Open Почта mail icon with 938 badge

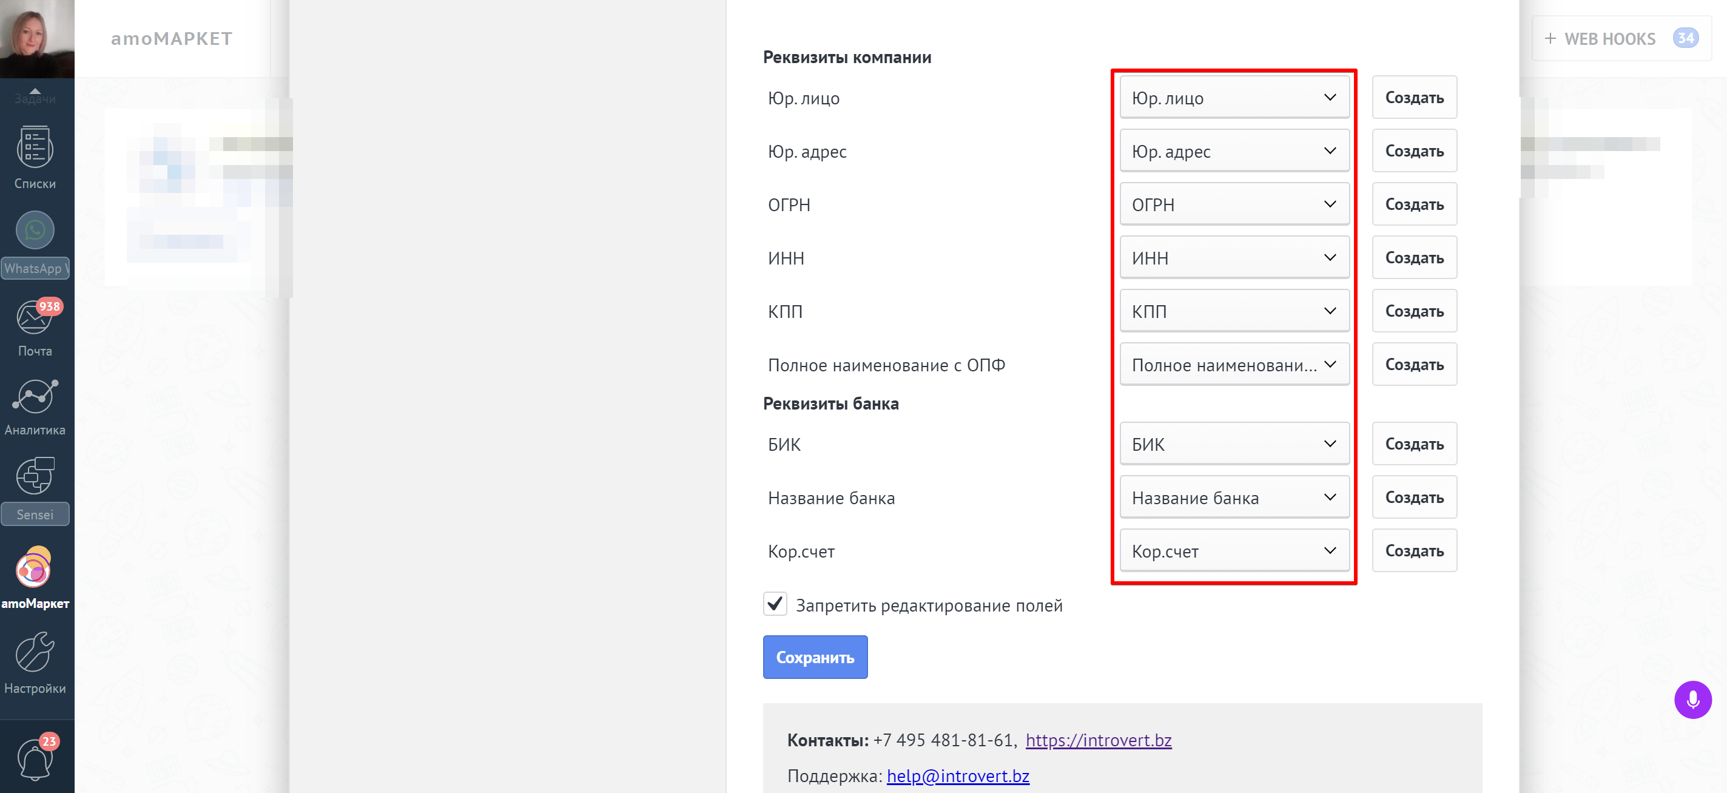coord(35,316)
